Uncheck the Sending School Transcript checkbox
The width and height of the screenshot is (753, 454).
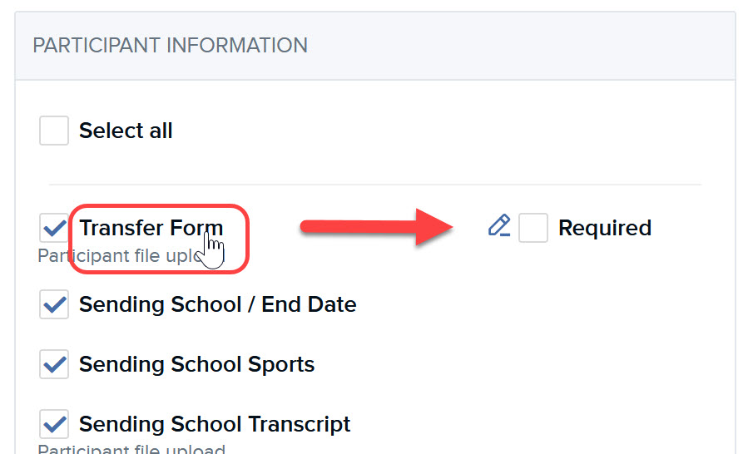point(54,424)
